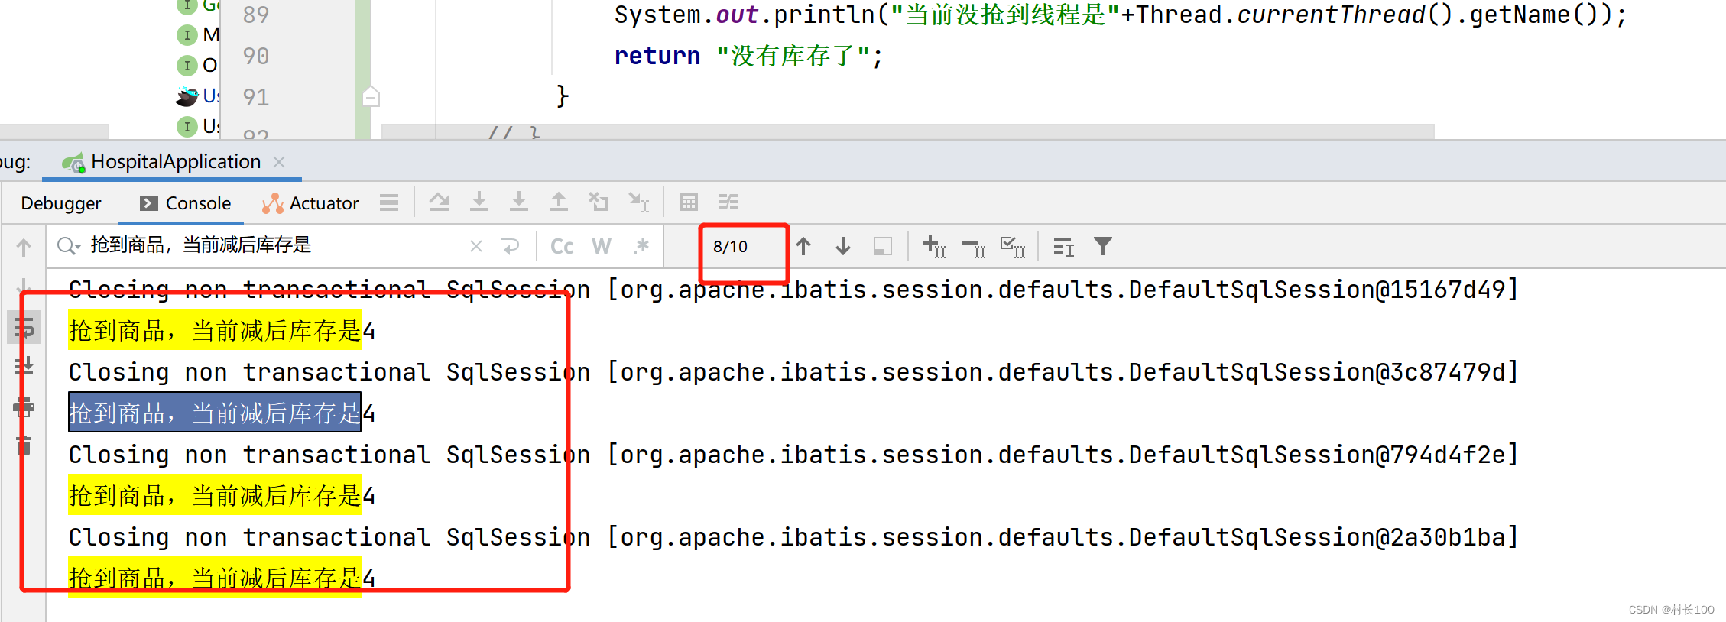
Task: Click the selected blue search match line
Action: [215, 413]
